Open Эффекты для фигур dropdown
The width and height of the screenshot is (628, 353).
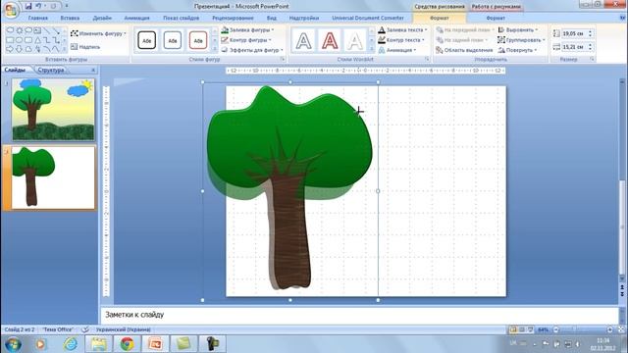point(252,50)
